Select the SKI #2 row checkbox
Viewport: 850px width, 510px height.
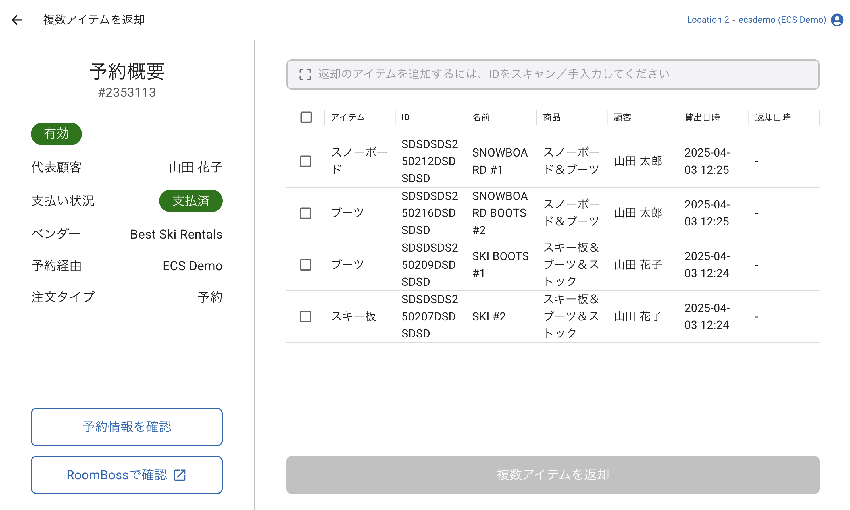coord(305,316)
